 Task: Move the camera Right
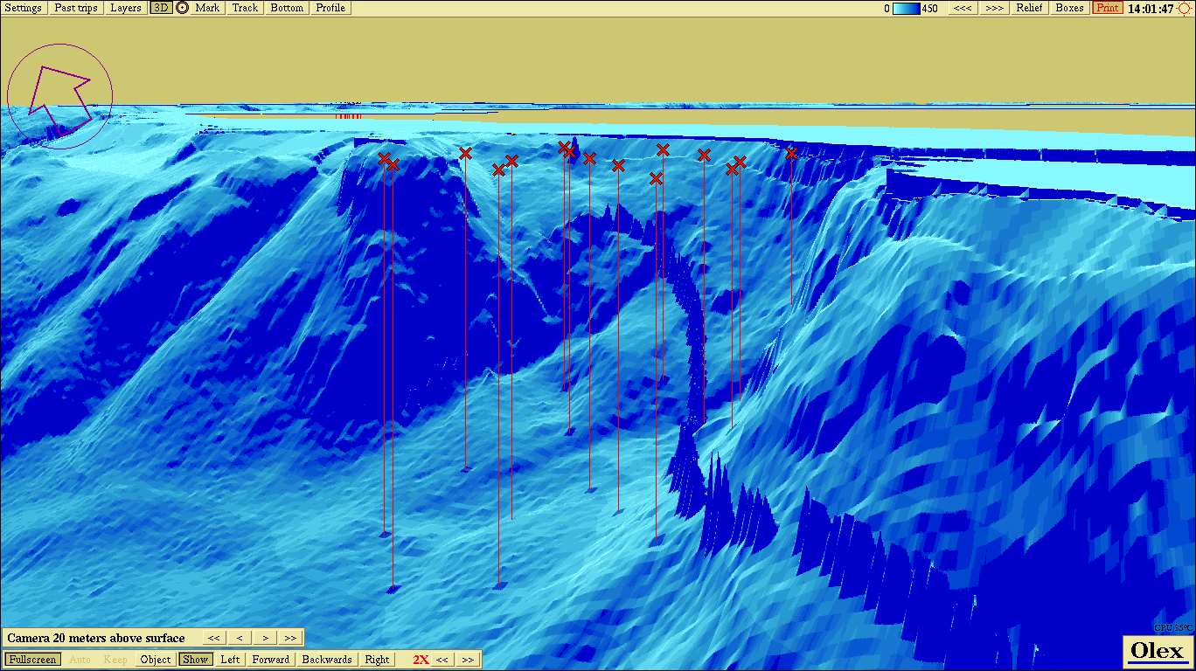[377, 660]
